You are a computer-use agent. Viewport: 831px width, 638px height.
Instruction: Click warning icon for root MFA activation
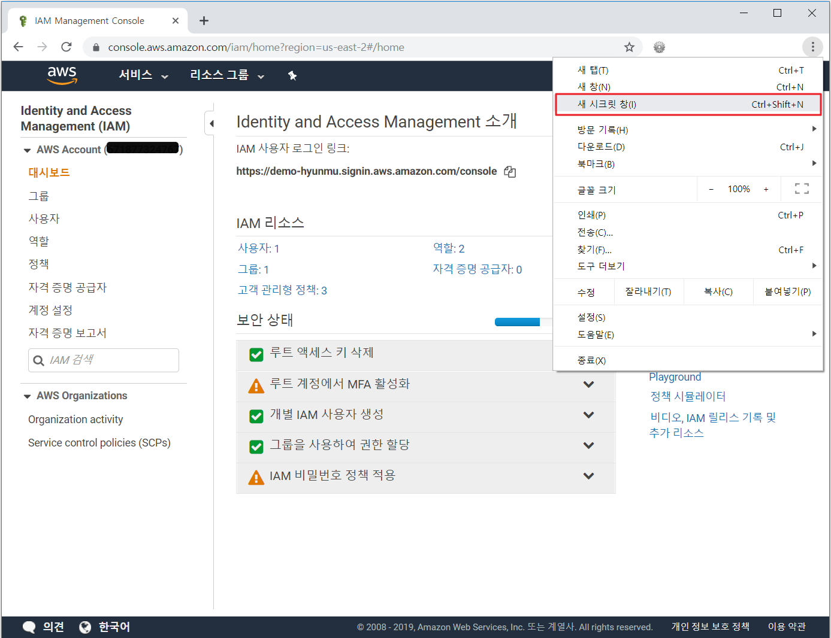pyautogui.click(x=256, y=386)
